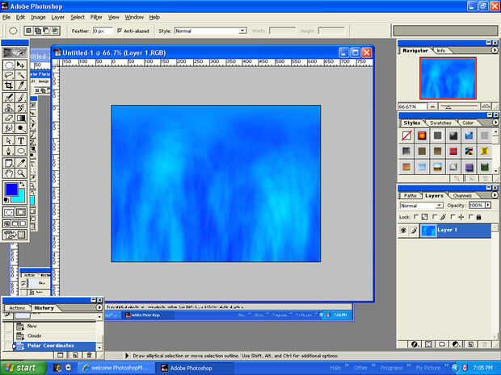Switch to the Channels tab

tap(462, 195)
